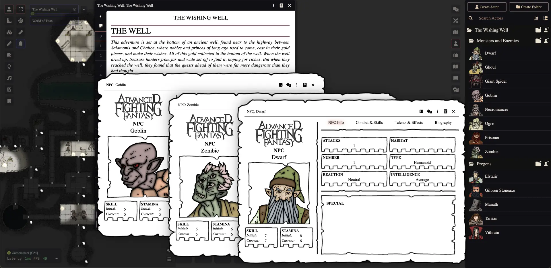551x268 pixels.
Task: Toggle actor sort mode A-Z icon
Action: coord(536,18)
